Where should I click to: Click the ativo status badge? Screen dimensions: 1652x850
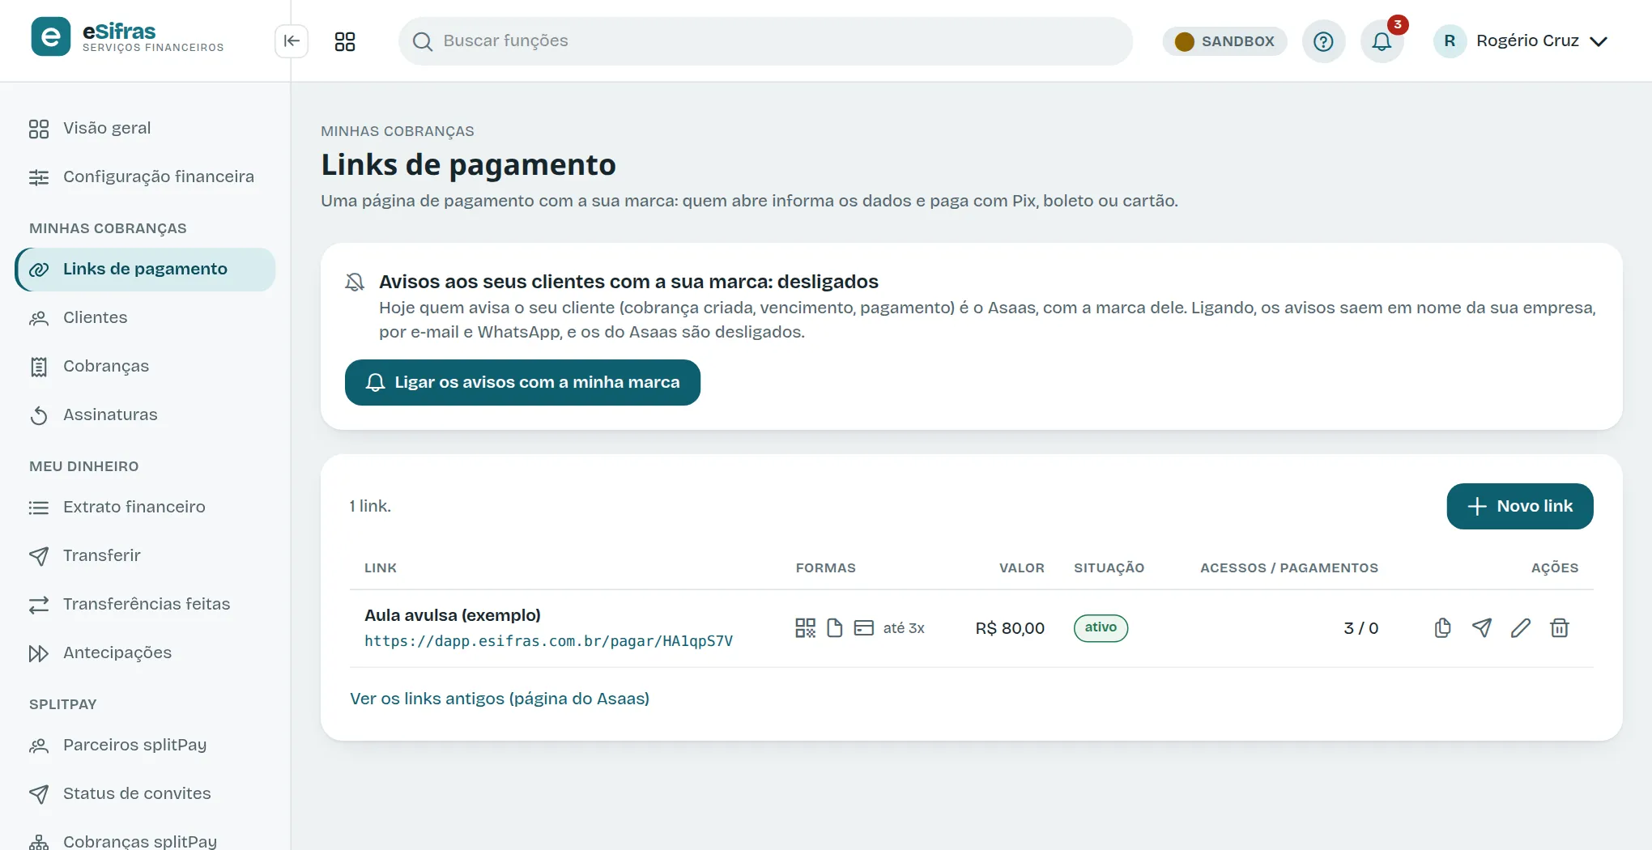(1101, 628)
